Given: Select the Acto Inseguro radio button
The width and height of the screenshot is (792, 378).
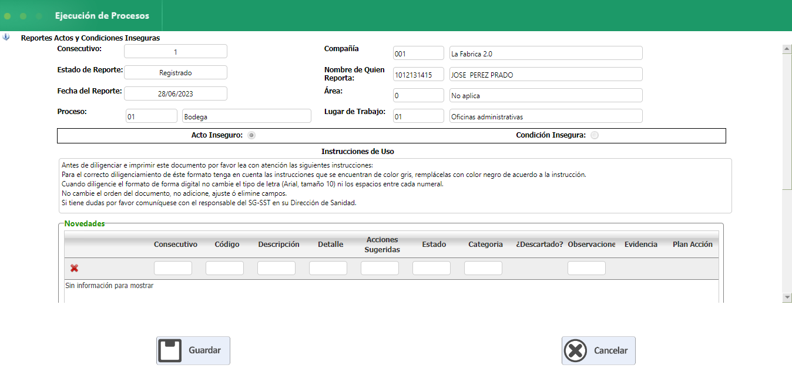Looking at the screenshot, I should (x=251, y=135).
